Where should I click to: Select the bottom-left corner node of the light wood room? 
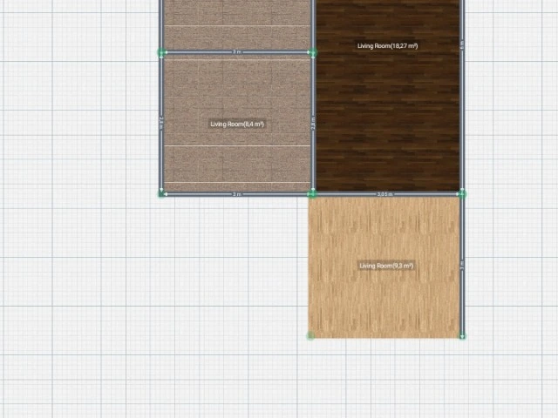(310, 335)
